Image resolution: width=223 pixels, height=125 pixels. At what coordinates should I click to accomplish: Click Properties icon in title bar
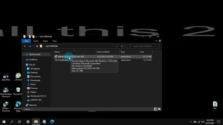click(x=30, y=36)
